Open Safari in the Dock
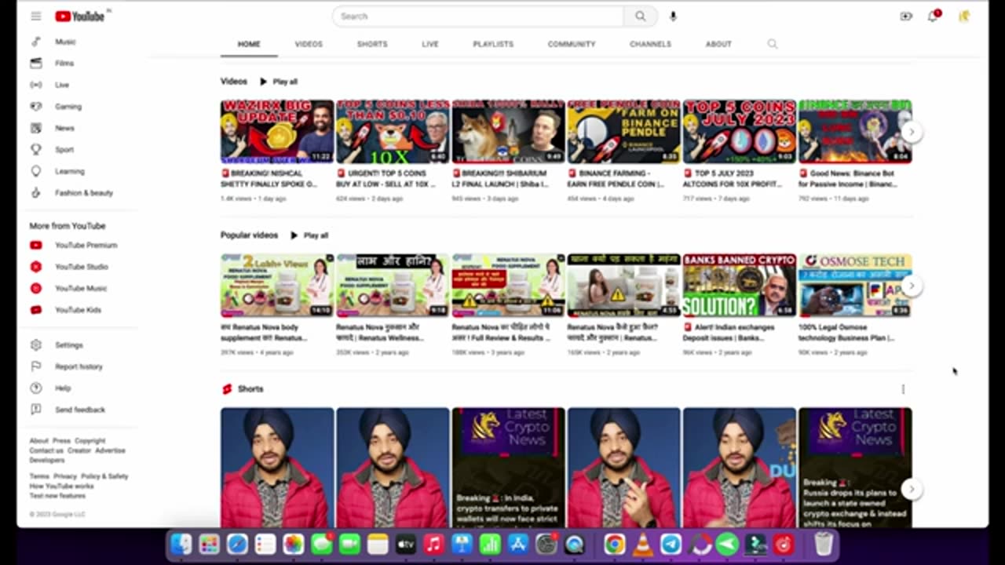Viewport: 1005px width, 565px height. click(237, 545)
